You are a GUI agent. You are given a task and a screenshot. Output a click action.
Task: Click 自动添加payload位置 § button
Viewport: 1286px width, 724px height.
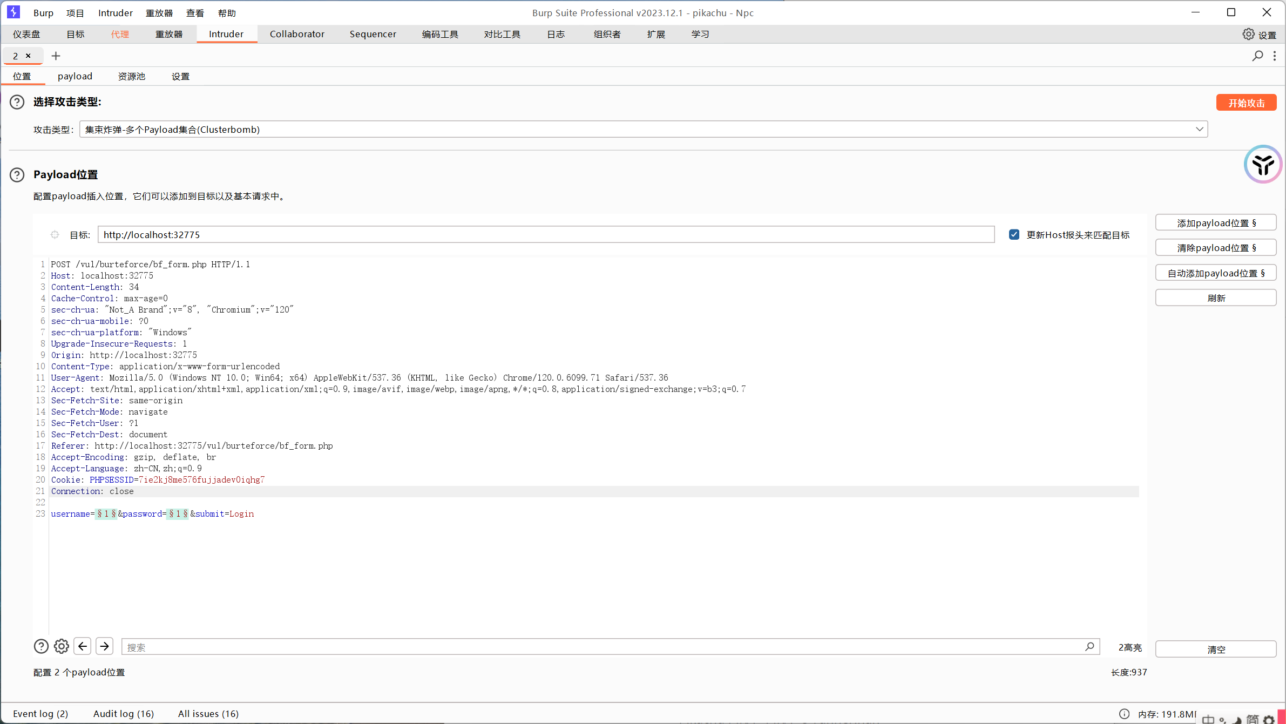(1215, 273)
